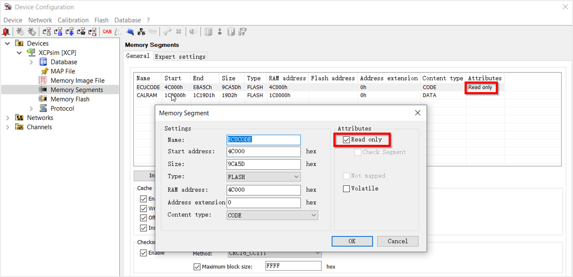This screenshot has width=573, height=277.
Task: Click the XCPsim device icon with green check
Action: [31, 53]
